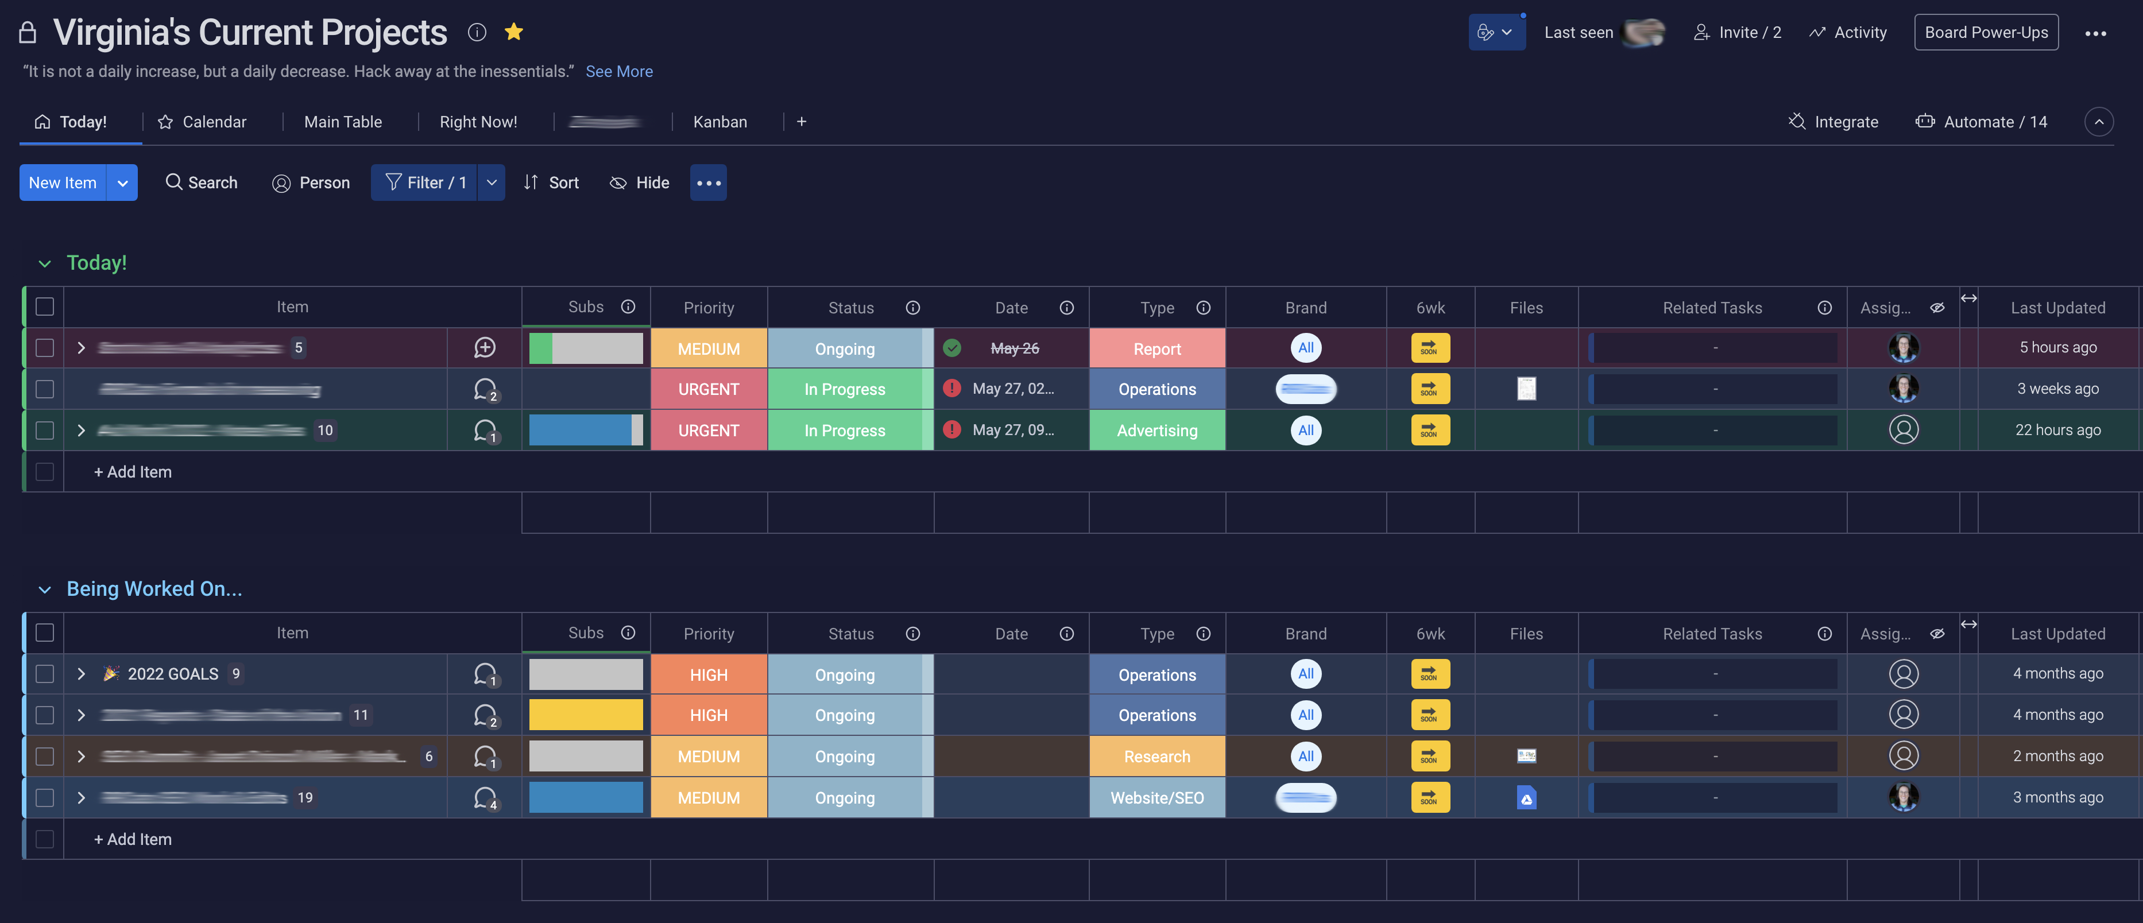Viewport: 2143px width, 923px height.
Task: Click the favorite star next to board title
Action: click(513, 32)
